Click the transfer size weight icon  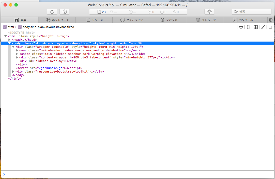(x=111, y=12)
